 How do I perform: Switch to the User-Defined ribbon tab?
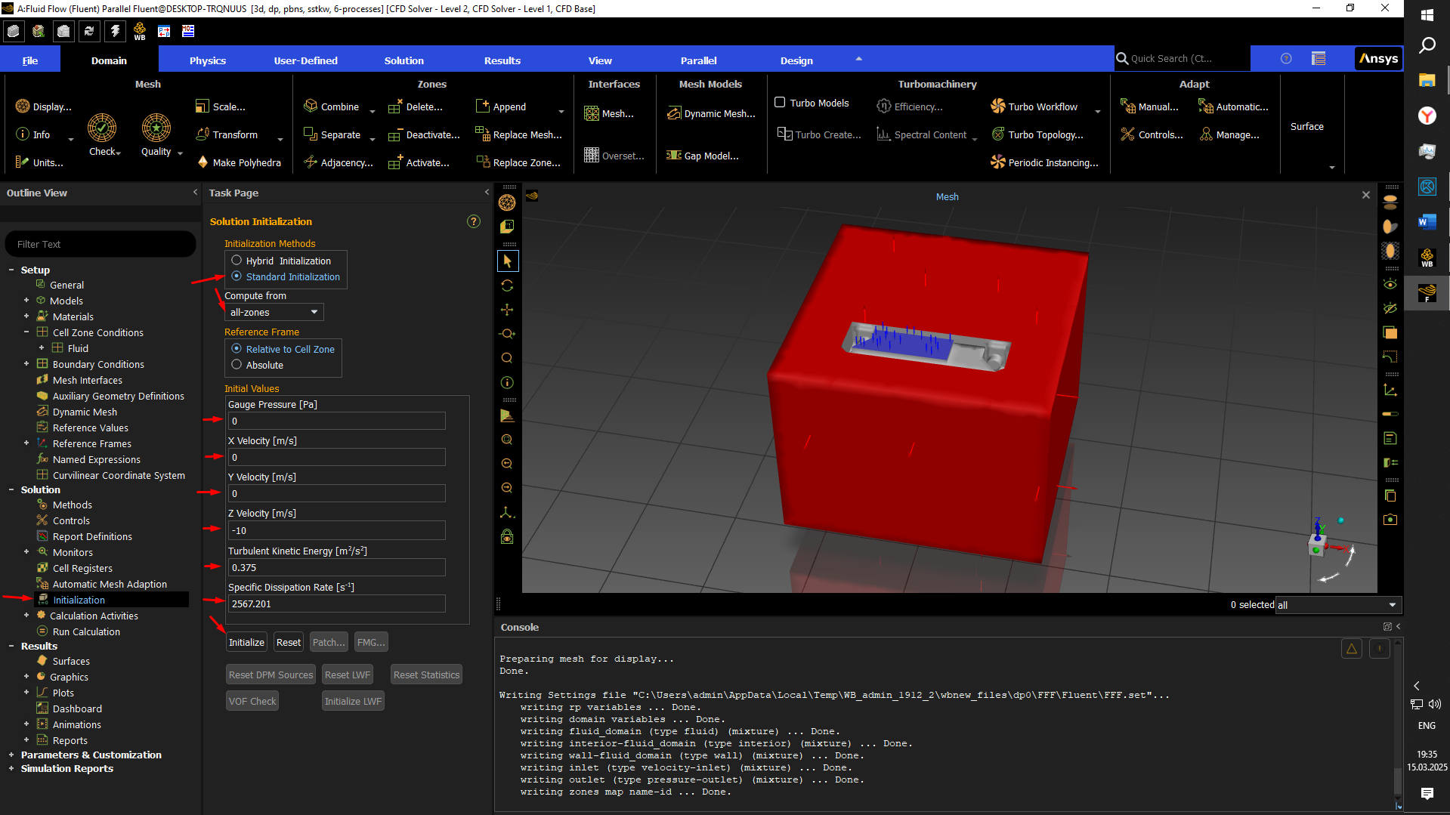tap(306, 60)
